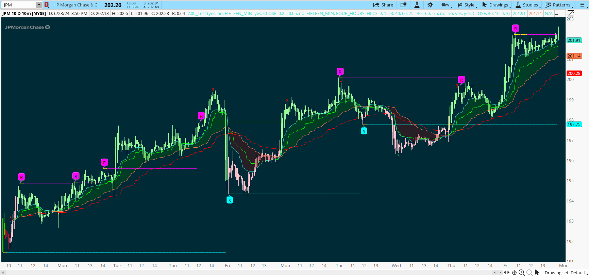Click the 201.91 price bubble
Image resolution: width=589 pixels, height=277 pixels.
[574, 40]
